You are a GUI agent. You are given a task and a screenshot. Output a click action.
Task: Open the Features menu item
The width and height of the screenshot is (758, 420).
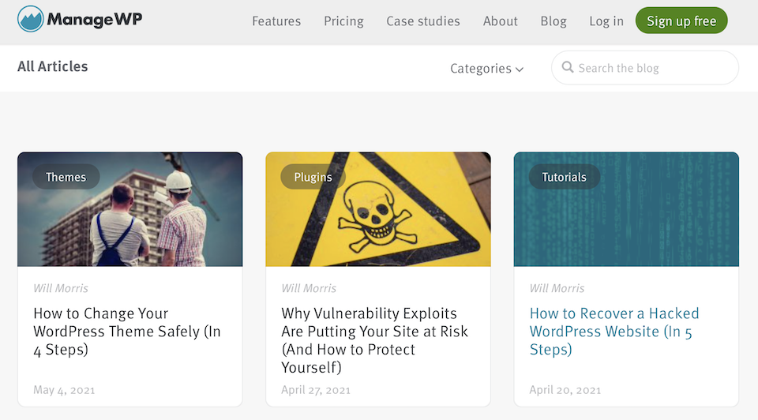click(276, 21)
